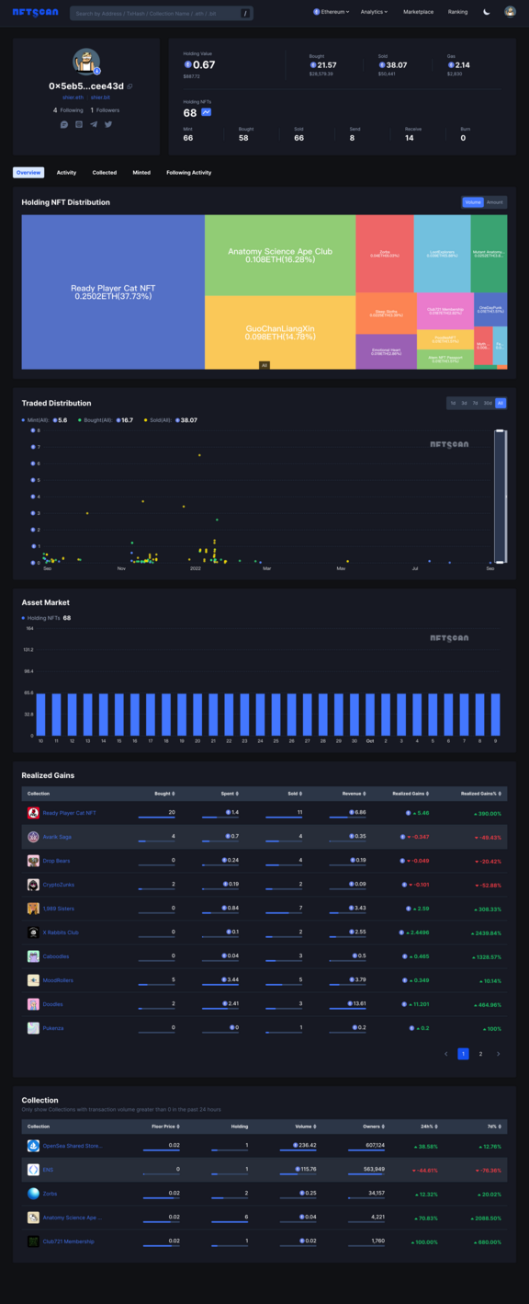Sort Collection table by Volume
The width and height of the screenshot is (529, 1304).
coord(305,1126)
